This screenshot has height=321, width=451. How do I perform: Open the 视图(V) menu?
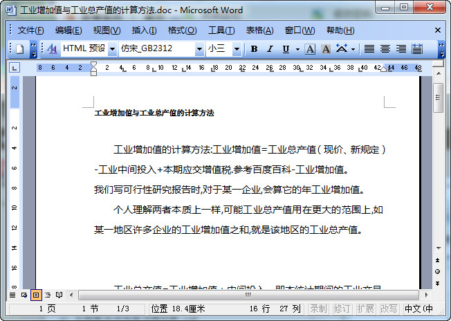(107, 30)
